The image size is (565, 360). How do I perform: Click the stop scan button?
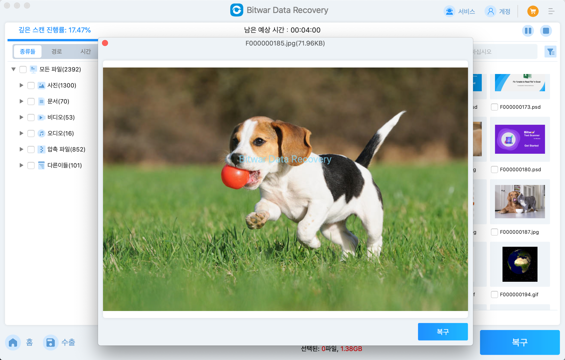click(544, 30)
